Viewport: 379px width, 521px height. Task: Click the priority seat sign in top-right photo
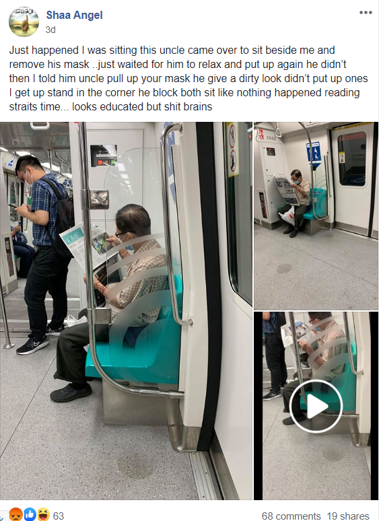click(313, 155)
